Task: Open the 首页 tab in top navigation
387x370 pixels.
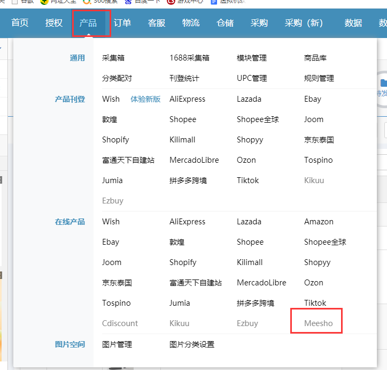Action: pyautogui.click(x=20, y=23)
